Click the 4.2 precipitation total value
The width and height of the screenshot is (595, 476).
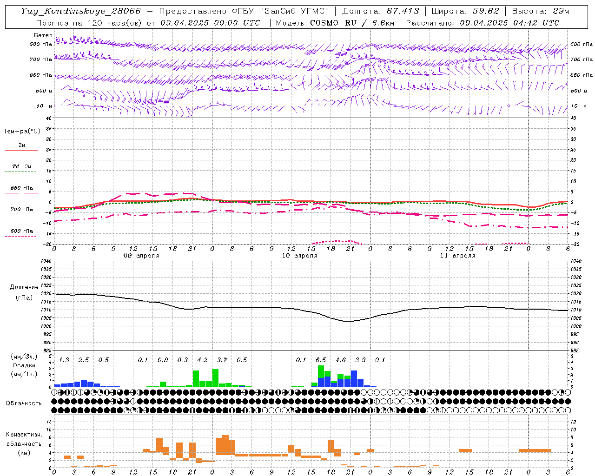[202, 360]
